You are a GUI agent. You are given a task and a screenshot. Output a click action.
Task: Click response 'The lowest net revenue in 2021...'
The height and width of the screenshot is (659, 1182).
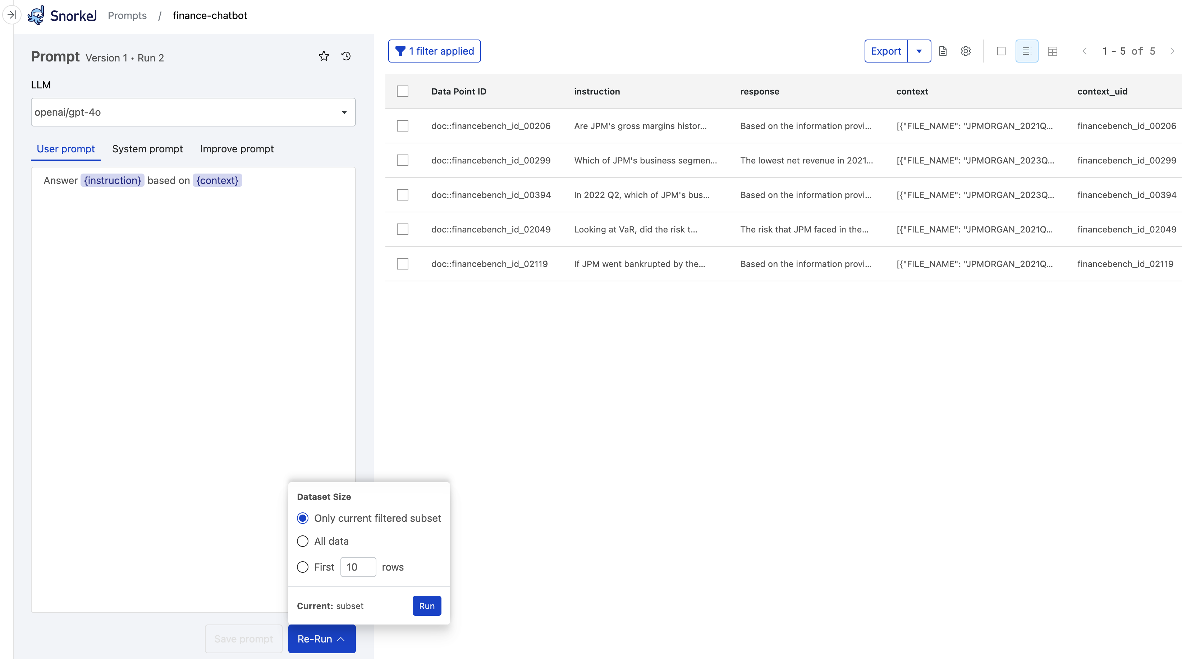(807, 160)
